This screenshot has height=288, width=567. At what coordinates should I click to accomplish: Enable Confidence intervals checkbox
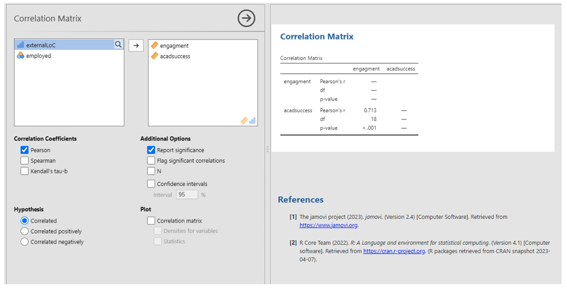(151, 184)
